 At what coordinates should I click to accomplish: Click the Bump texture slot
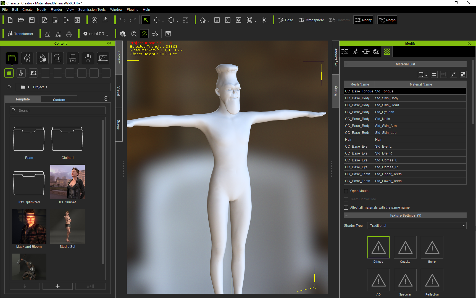coord(432,247)
